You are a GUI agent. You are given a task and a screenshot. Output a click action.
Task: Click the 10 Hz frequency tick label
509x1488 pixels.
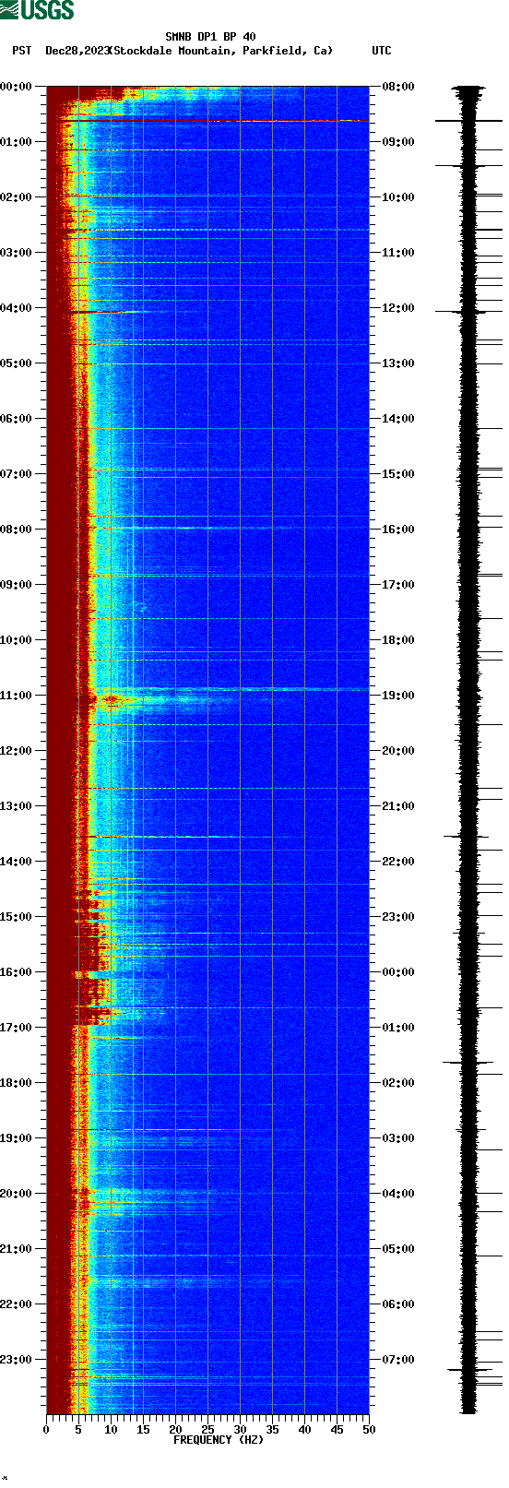click(111, 1430)
